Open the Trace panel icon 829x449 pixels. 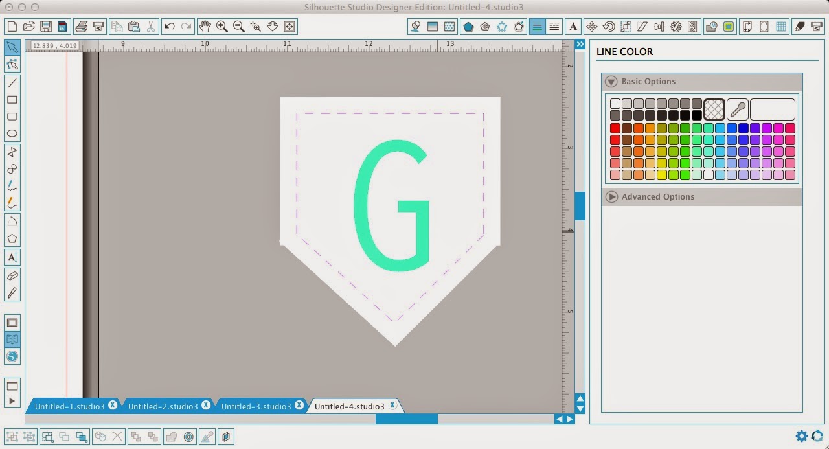(729, 27)
